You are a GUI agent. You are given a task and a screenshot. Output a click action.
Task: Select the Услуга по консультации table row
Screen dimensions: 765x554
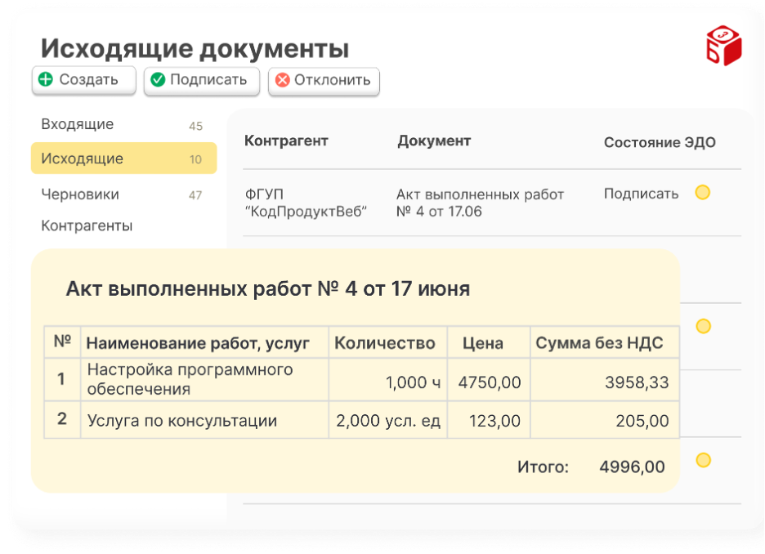pos(181,422)
